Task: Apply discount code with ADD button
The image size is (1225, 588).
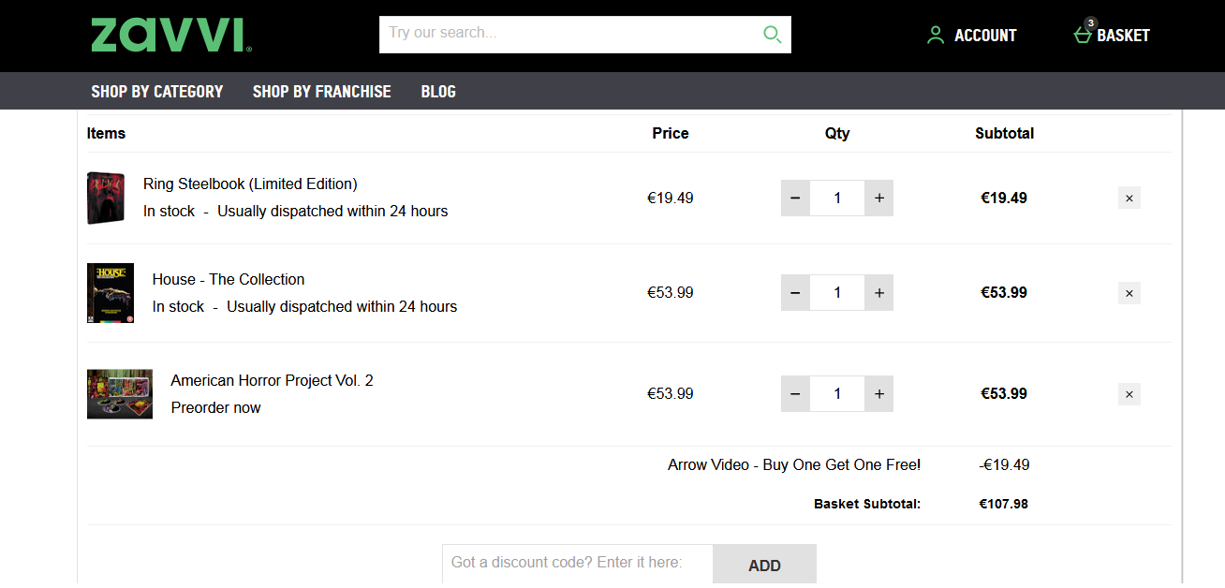Action: [x=764, y=566]
